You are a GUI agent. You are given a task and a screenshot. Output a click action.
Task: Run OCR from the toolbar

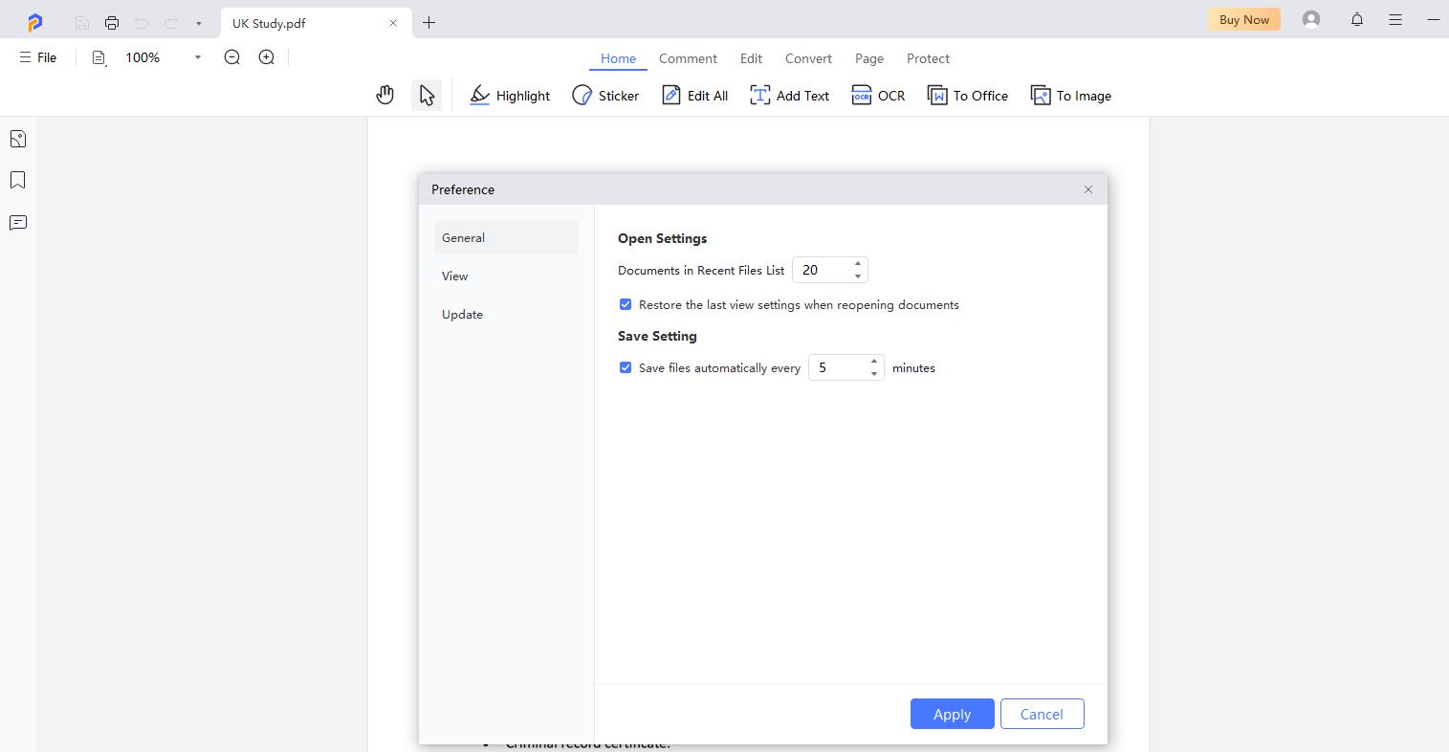point(878,96)
